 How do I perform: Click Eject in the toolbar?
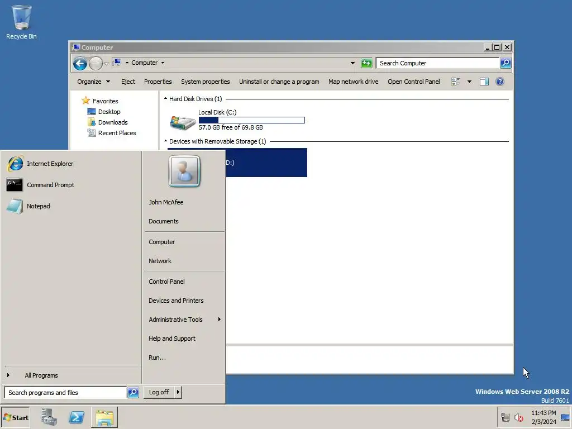coord(128,82)
